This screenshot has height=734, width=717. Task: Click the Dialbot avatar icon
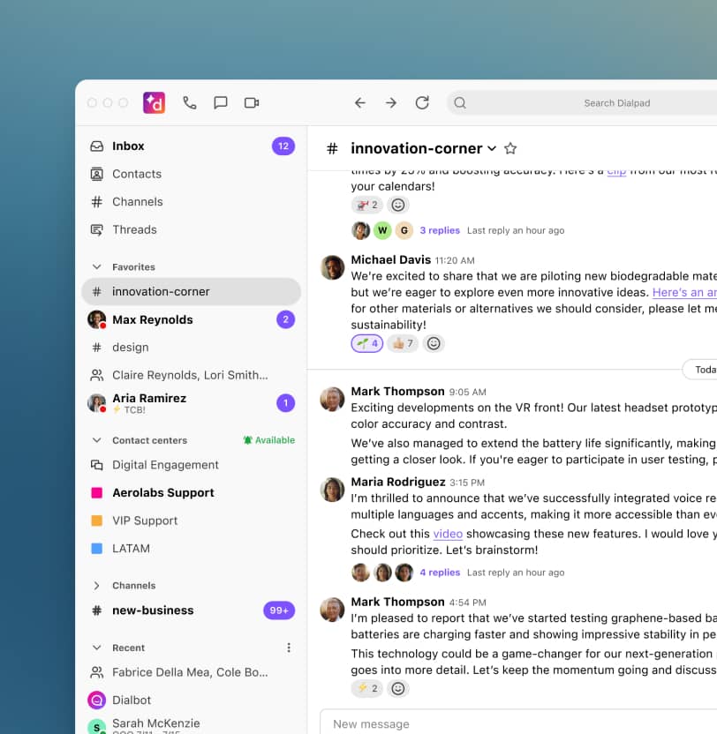click(x=96, y=700)
